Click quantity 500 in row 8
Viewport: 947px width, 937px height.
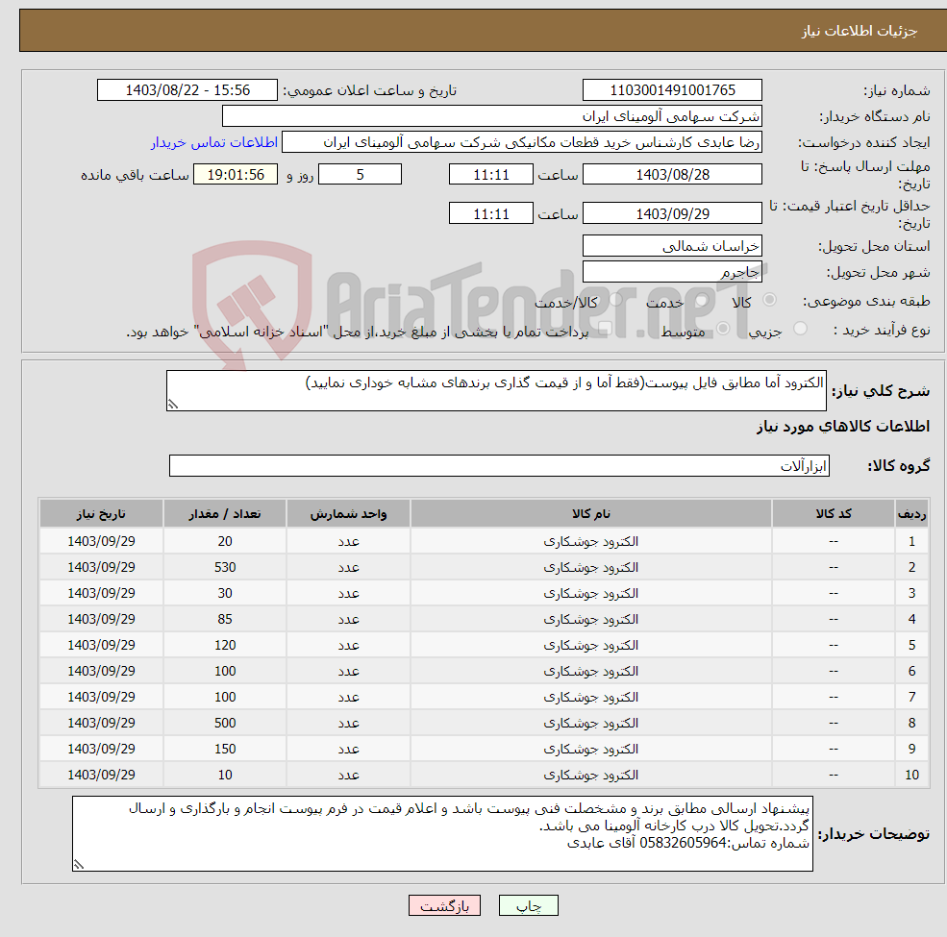pos(225,723)
